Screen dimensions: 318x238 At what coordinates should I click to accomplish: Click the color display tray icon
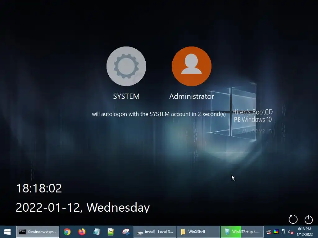[276, 232]
